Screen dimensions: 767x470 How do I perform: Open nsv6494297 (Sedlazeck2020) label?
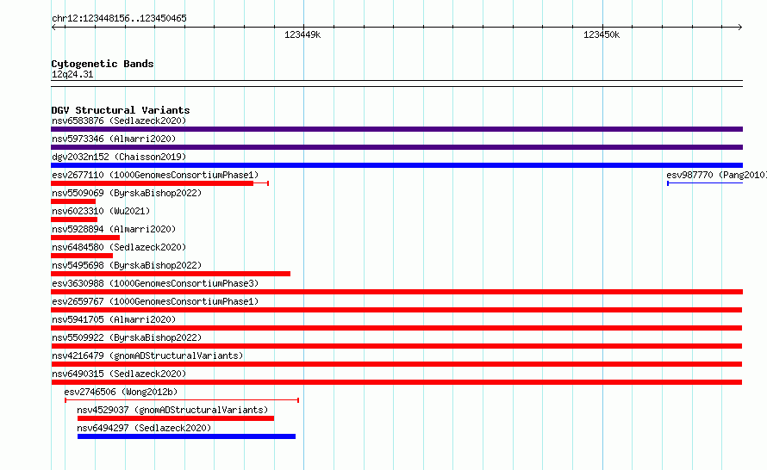tap(144, 428)
